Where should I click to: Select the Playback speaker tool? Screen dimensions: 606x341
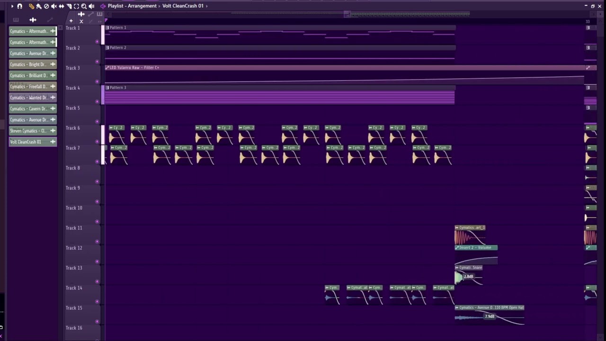coord(91,6)
